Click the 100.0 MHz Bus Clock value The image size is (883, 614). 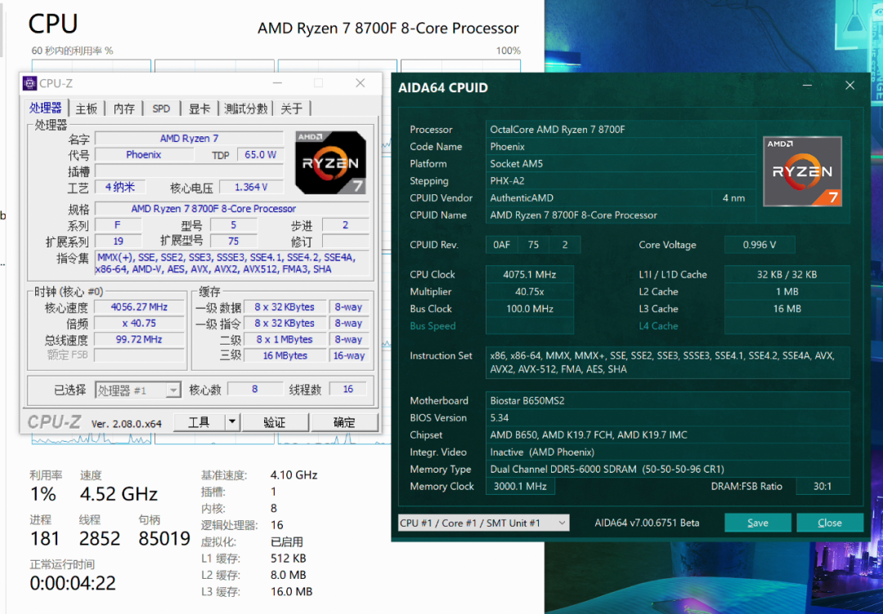coord(530,309)
